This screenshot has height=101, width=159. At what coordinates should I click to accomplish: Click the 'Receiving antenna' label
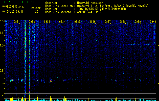pyautogui.click(x=58, y=12)
